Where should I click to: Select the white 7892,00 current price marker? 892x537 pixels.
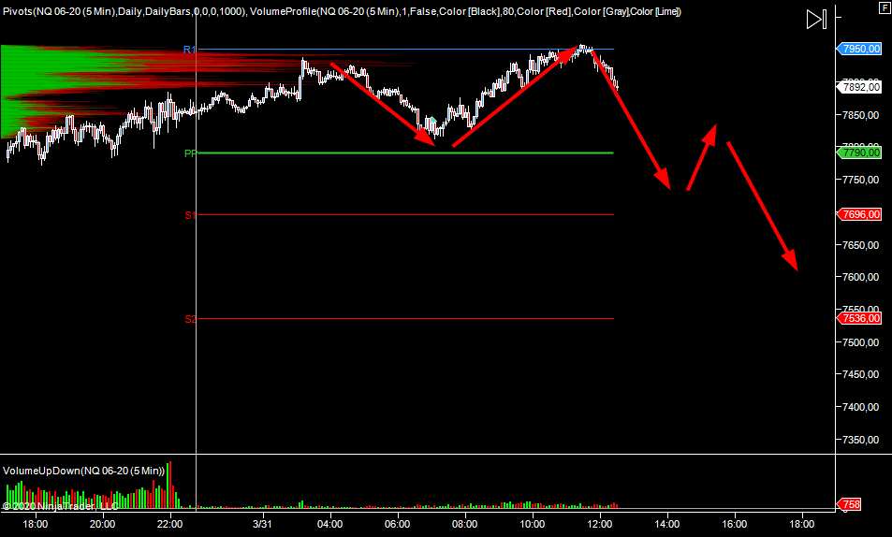861,87
